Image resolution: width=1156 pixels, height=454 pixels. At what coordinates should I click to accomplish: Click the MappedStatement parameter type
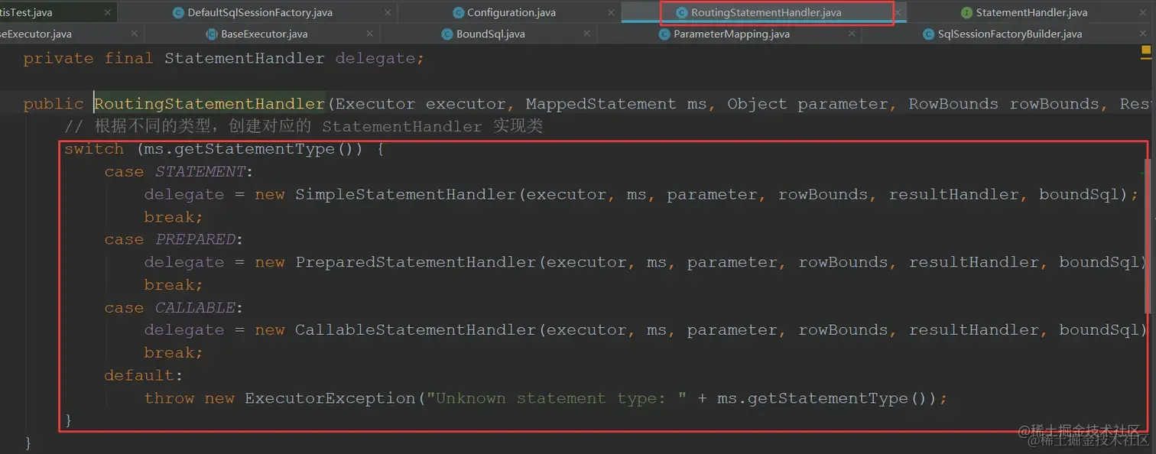(601, 104)
